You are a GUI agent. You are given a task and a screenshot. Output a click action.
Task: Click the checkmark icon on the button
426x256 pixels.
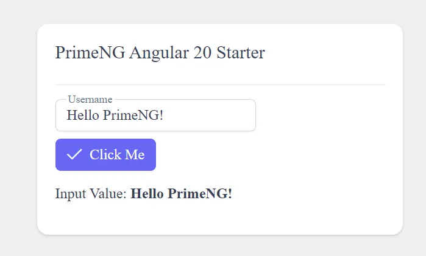click(74, 154)
